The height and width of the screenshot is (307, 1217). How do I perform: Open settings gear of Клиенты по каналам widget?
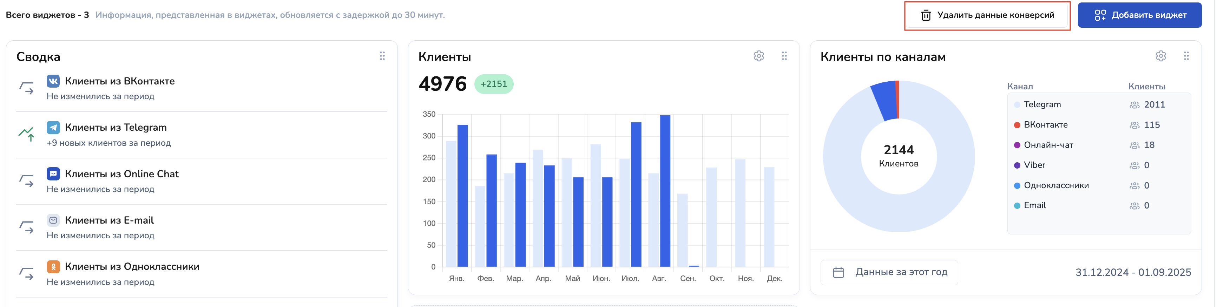click(1161, 56)
